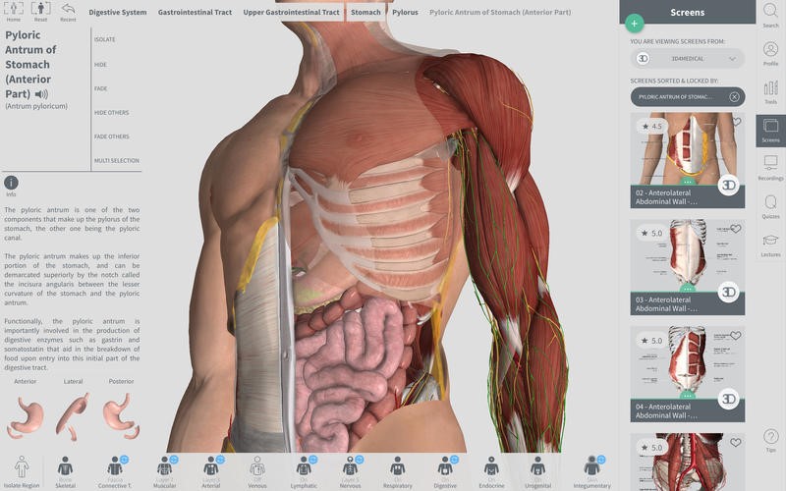Screen dimensions: 786x491
Task: Open the 3D4MEDICAL screens source dropdown
Action: (687, 59)
